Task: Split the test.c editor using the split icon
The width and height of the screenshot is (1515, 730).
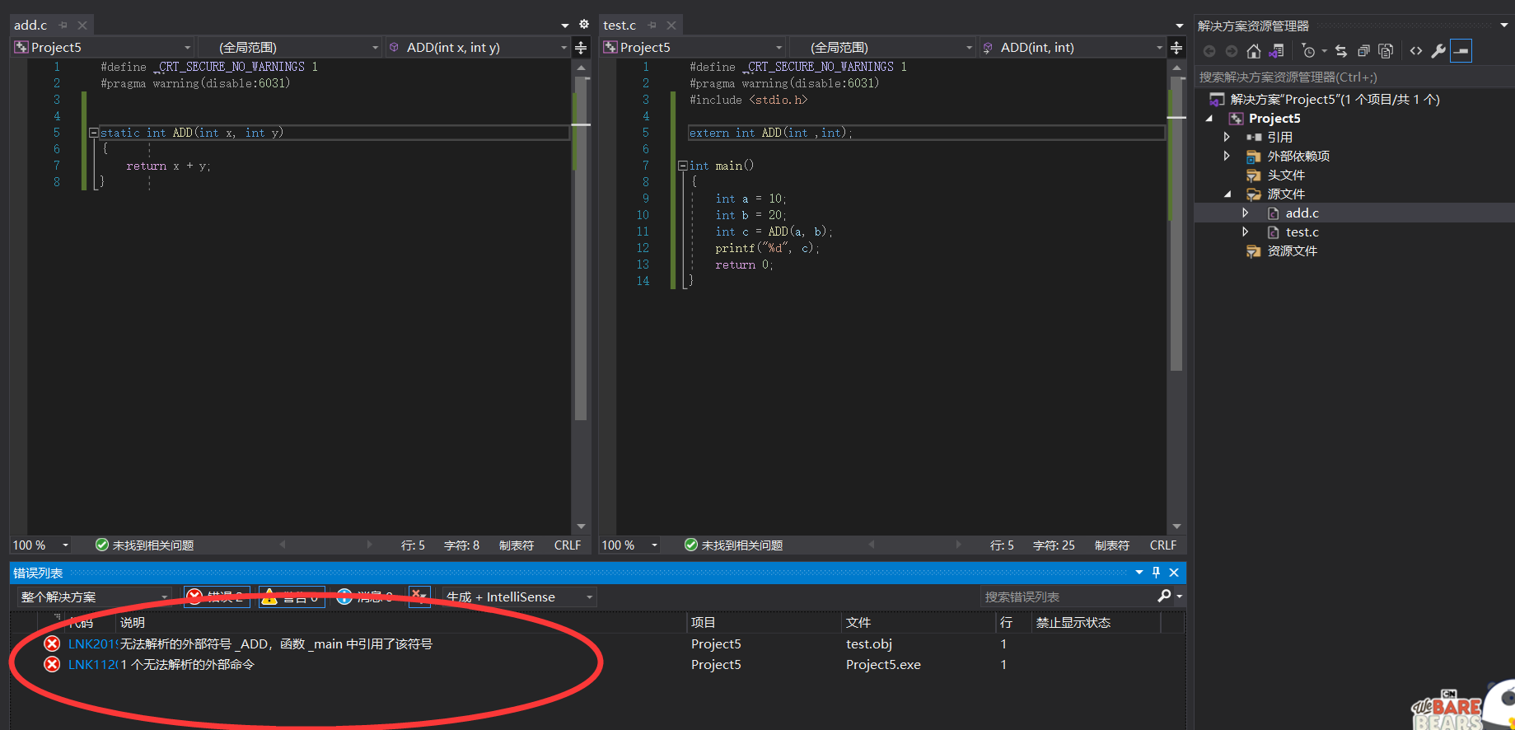Action: click(1176, 48)
